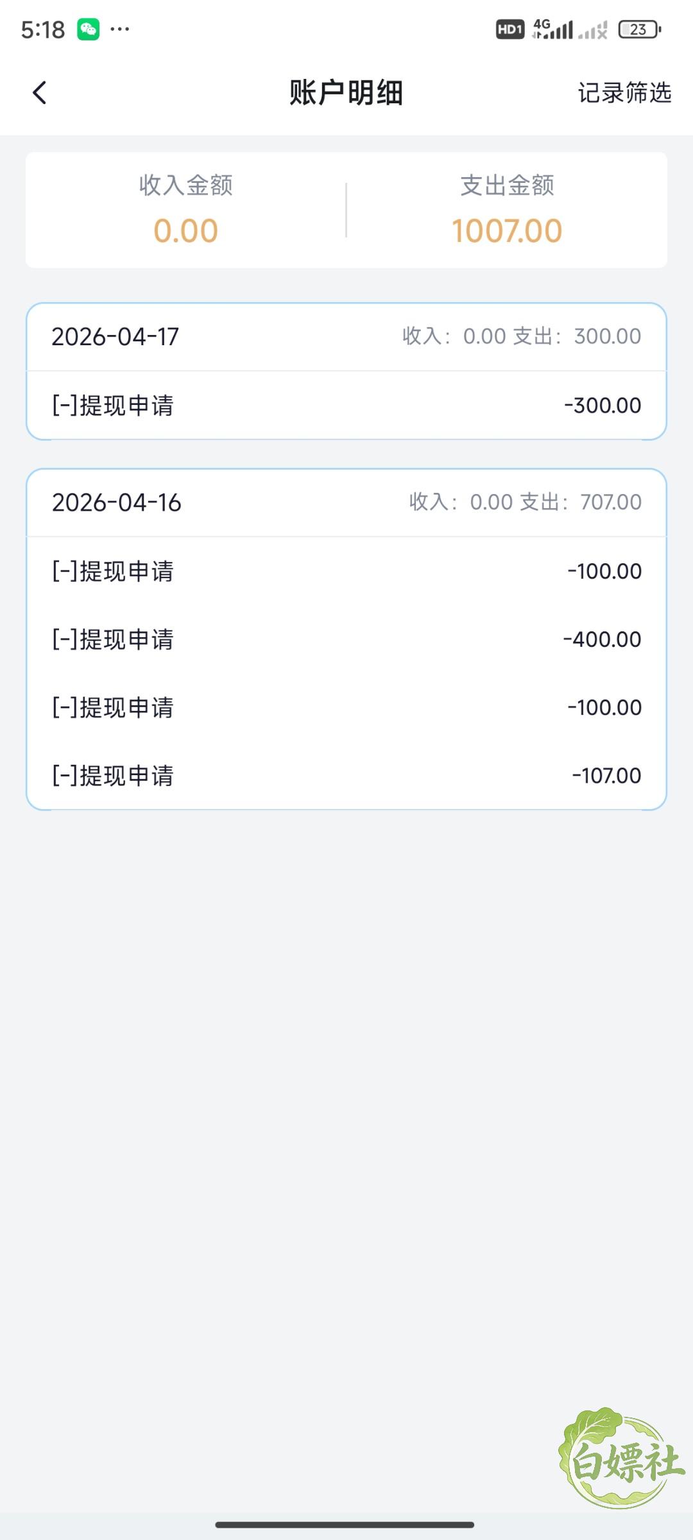Expand the 2026-04-16 date header
693x1540 pixels.
pyautogui.click(x=346, y=502)
